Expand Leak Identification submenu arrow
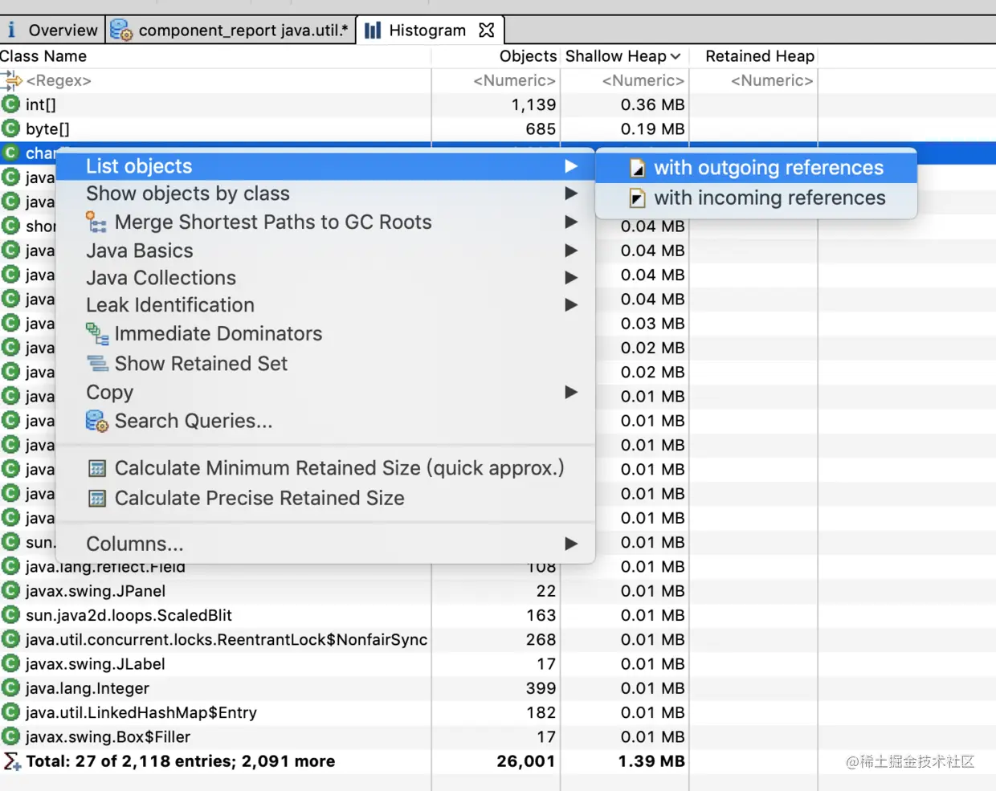The height and width of the screenshot is (791, 996). click(x=571, y=305)
